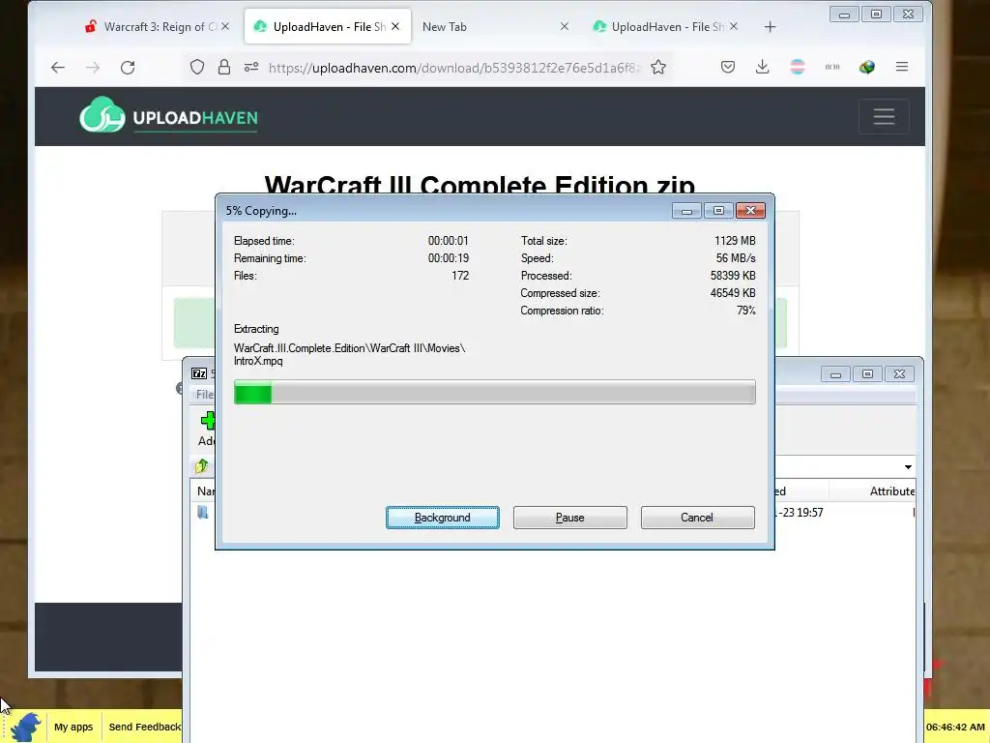Click the site security padlock icon
The width and height of the screenshot is (990, 743).
(224, 67)
